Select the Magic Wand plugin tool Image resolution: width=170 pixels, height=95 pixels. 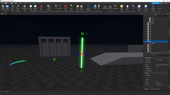click(x=18, y=7)
